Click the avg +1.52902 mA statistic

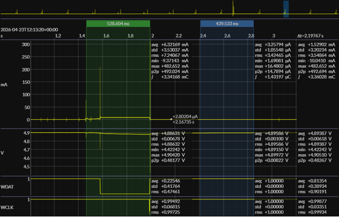coord(317,44)
